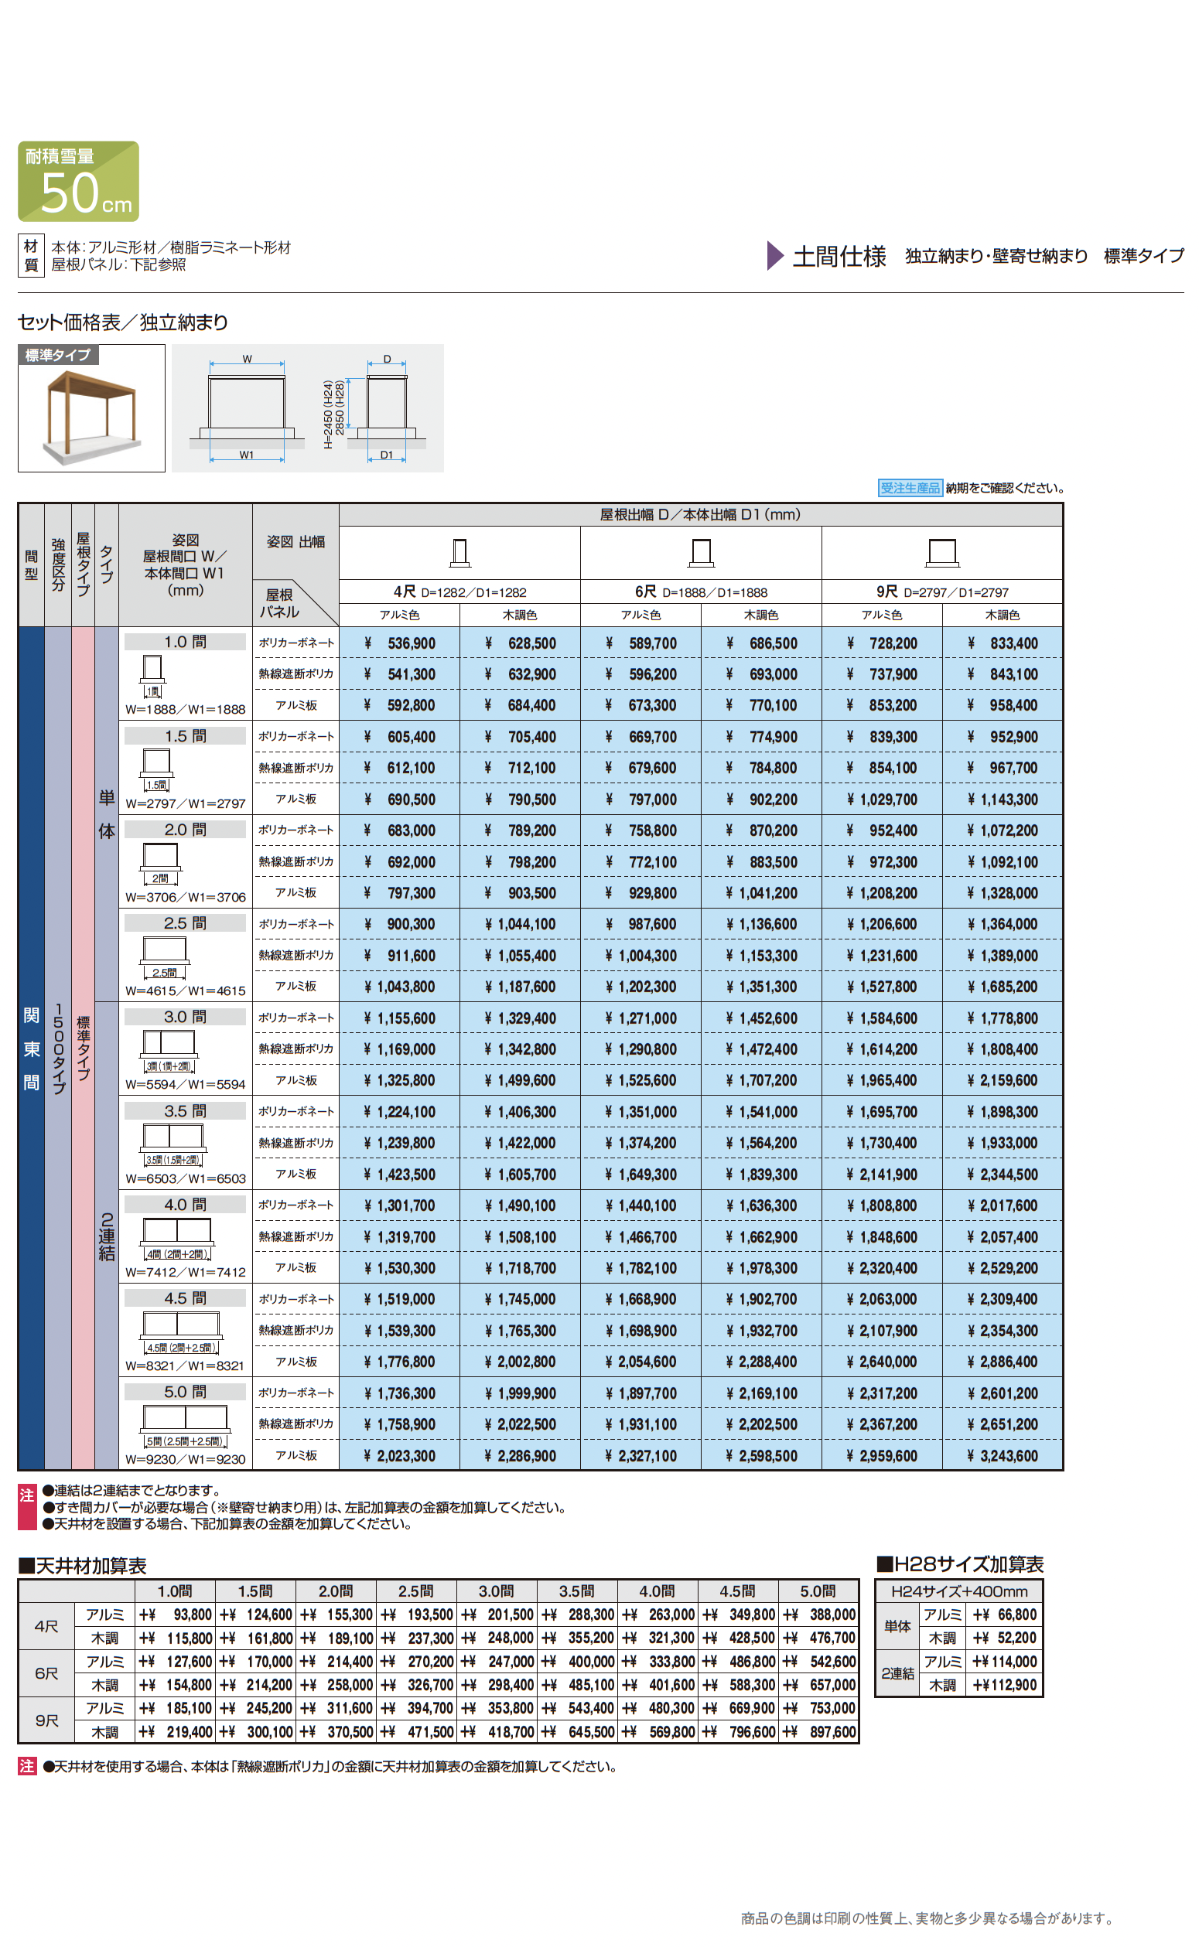Click the 耐積雪量 50cm green badge
The image size is (1199, 1947).
point(77,182)
